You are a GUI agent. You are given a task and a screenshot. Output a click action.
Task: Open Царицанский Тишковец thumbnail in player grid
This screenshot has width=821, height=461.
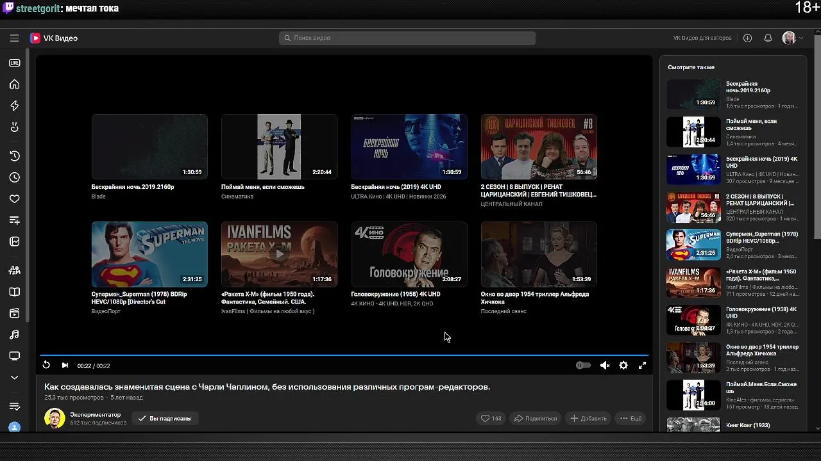tap(539, 147)
